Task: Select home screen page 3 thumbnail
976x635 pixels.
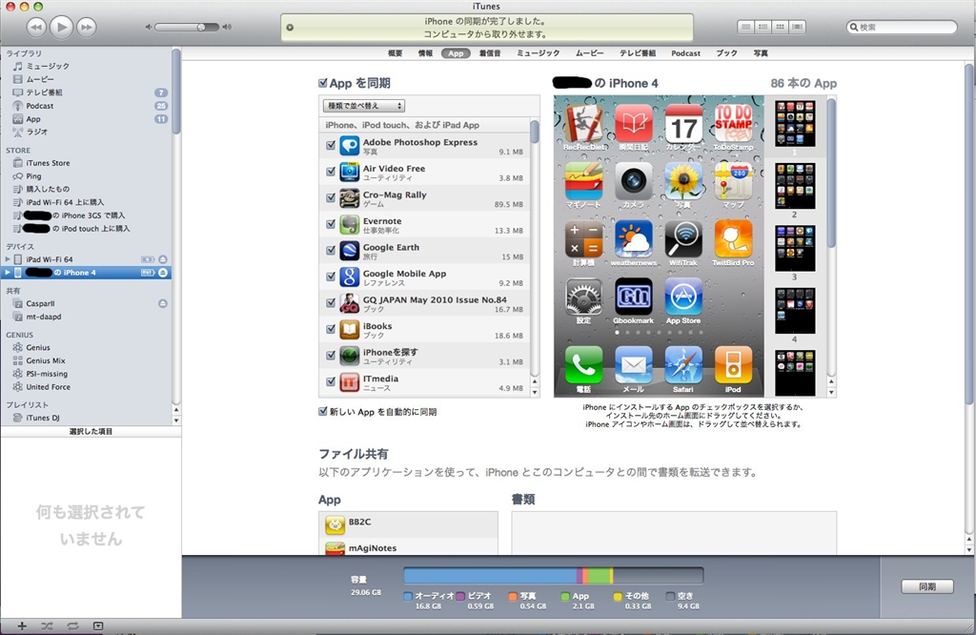Action: coord(794,248)
